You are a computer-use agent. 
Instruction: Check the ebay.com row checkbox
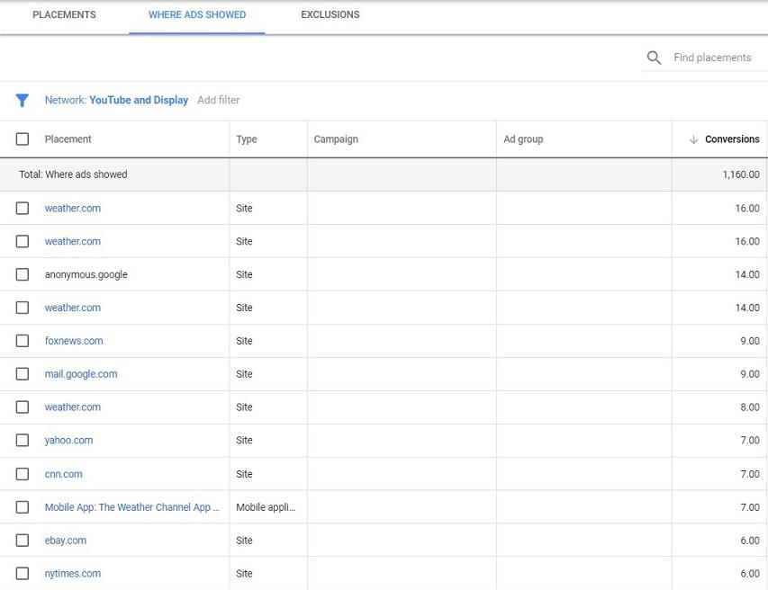point(22,540)
